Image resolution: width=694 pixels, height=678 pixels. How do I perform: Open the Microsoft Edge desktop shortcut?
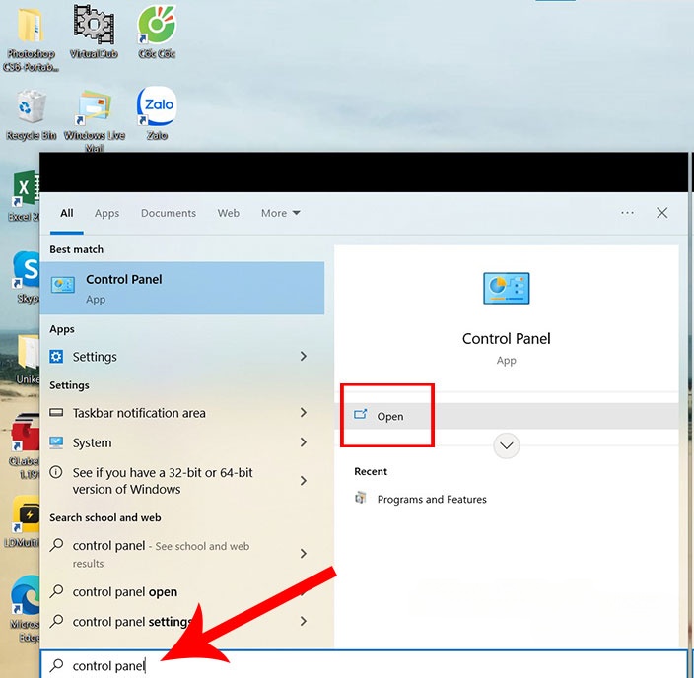point(25,608)
